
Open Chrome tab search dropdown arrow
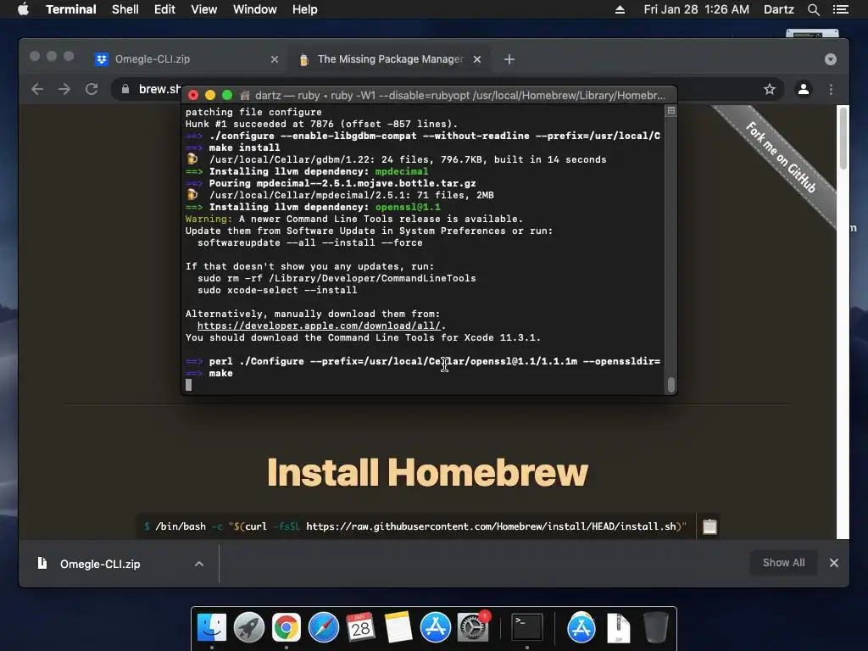tap(830, 59)
